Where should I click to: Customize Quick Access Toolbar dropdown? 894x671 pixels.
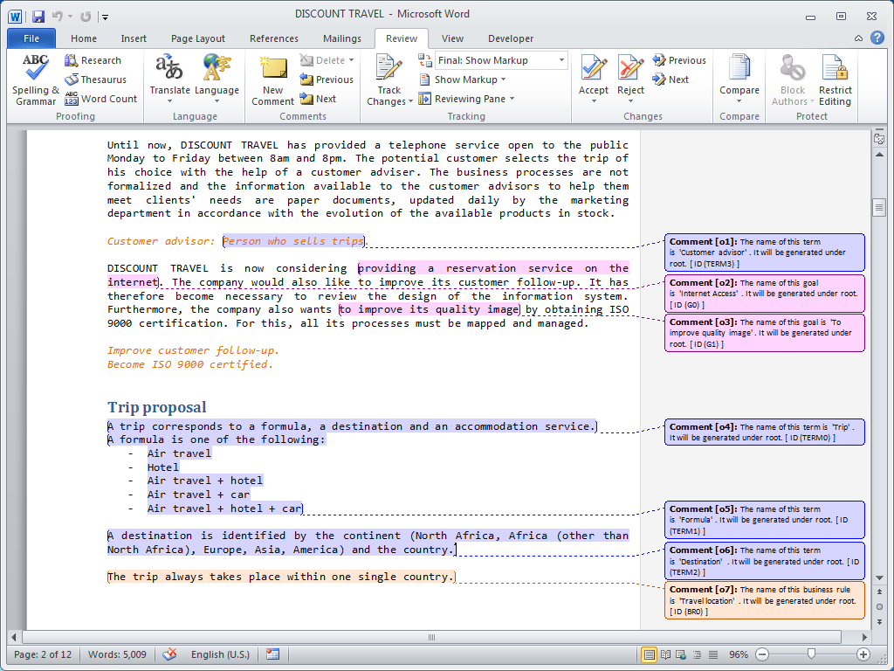[106, 17]
